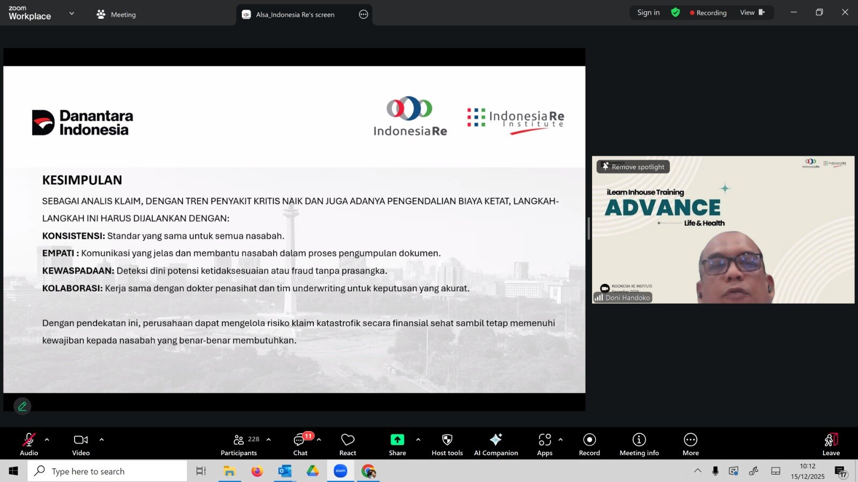Screen dimensions: 858x482
Task: Open the Participants list
Action: tap(239, 444)
